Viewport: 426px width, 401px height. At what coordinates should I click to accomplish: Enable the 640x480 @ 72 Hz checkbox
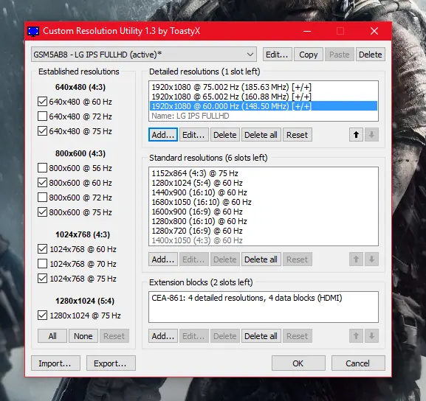pyautogui.click(x=42, y=116)
